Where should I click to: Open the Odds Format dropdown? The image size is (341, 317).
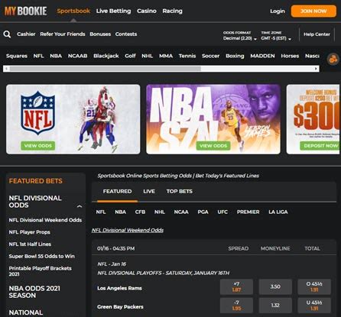[x=240, y=36]
